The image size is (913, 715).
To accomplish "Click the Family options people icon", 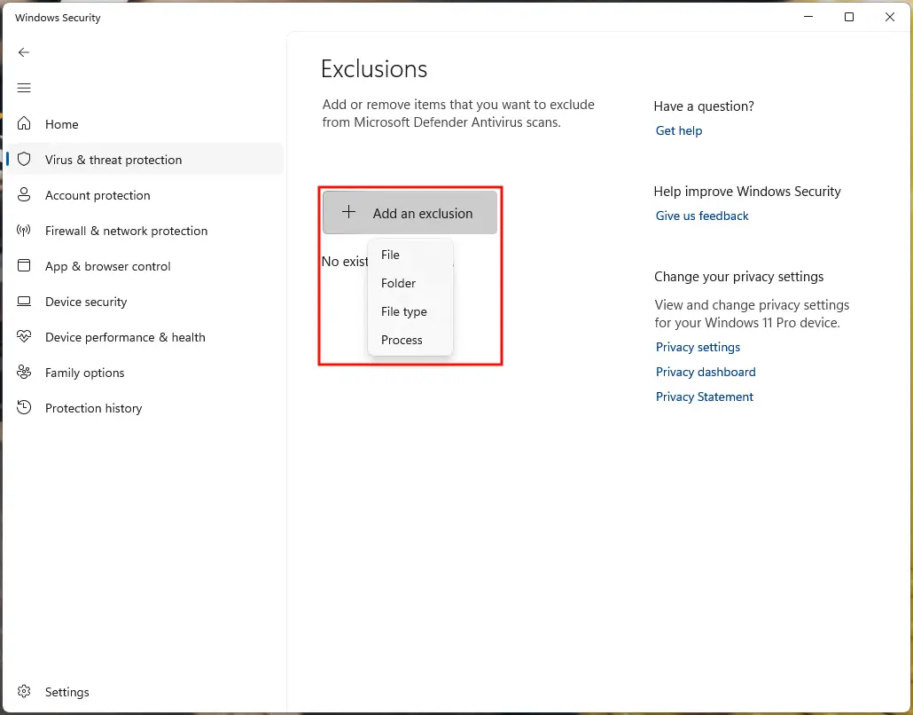I will pos(24,373).
